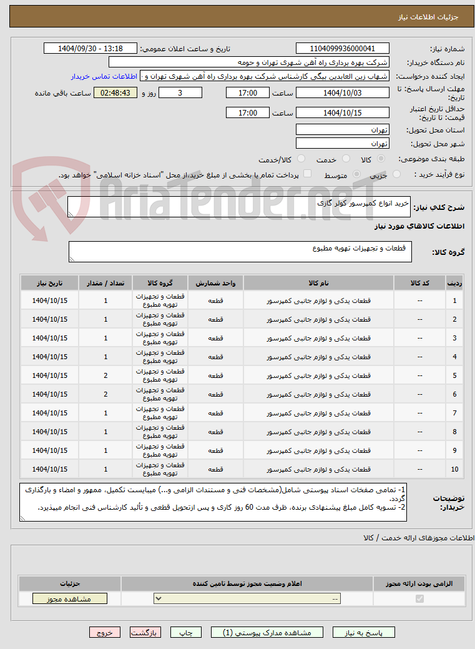
Task: Click the اعلام وضعیت مجوز توسط تامین کننده header
Action: (x=247, y=583)
